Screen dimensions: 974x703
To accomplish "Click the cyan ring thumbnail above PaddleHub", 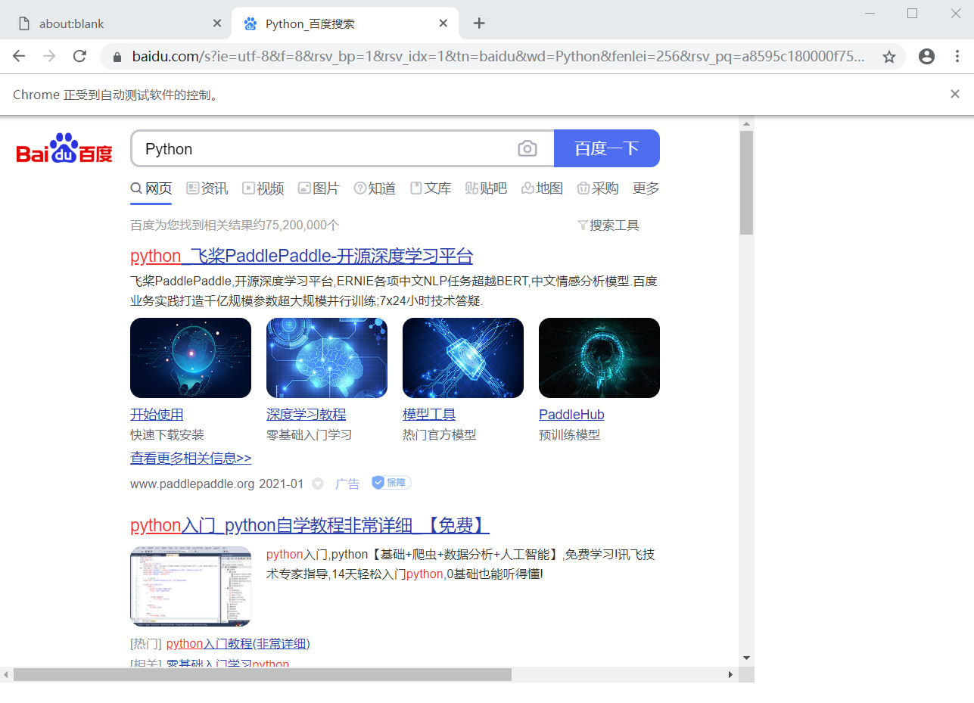I will pos(599,358).
